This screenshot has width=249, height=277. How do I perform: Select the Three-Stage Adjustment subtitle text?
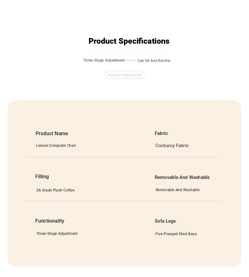104,60
